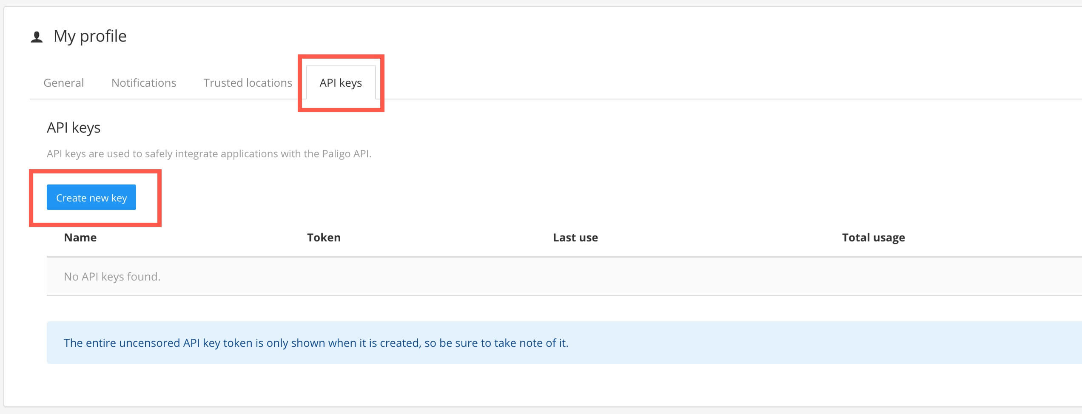Viewport: 1082px width, 414px height.
Task: Click the user profile icon beside My profile
Action: (36, 36)
